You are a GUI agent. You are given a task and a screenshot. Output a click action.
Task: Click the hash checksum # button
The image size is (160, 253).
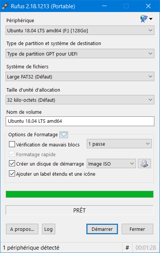[x=127, y=247]
